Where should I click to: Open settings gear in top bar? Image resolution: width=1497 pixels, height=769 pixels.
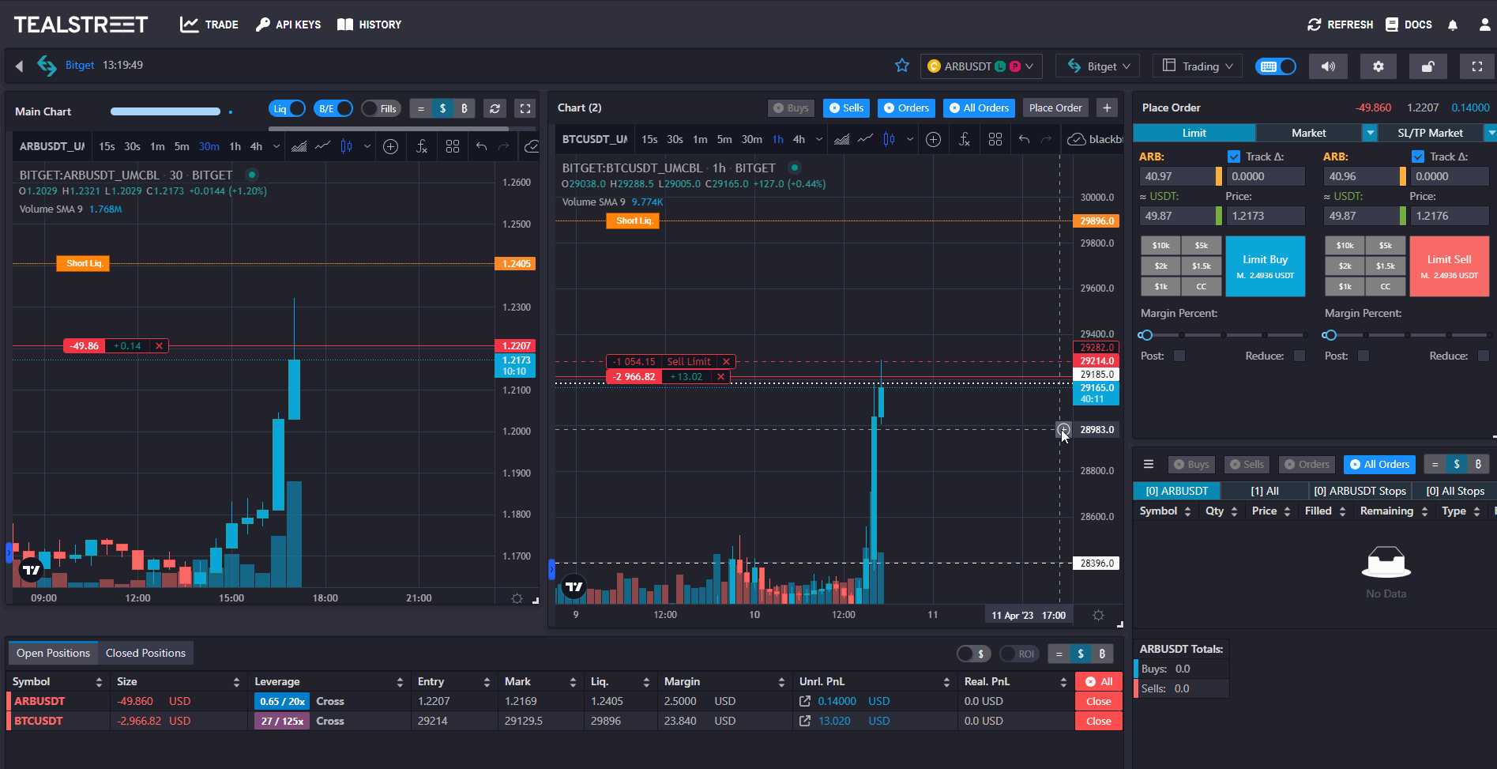[x=1379, y=66]
